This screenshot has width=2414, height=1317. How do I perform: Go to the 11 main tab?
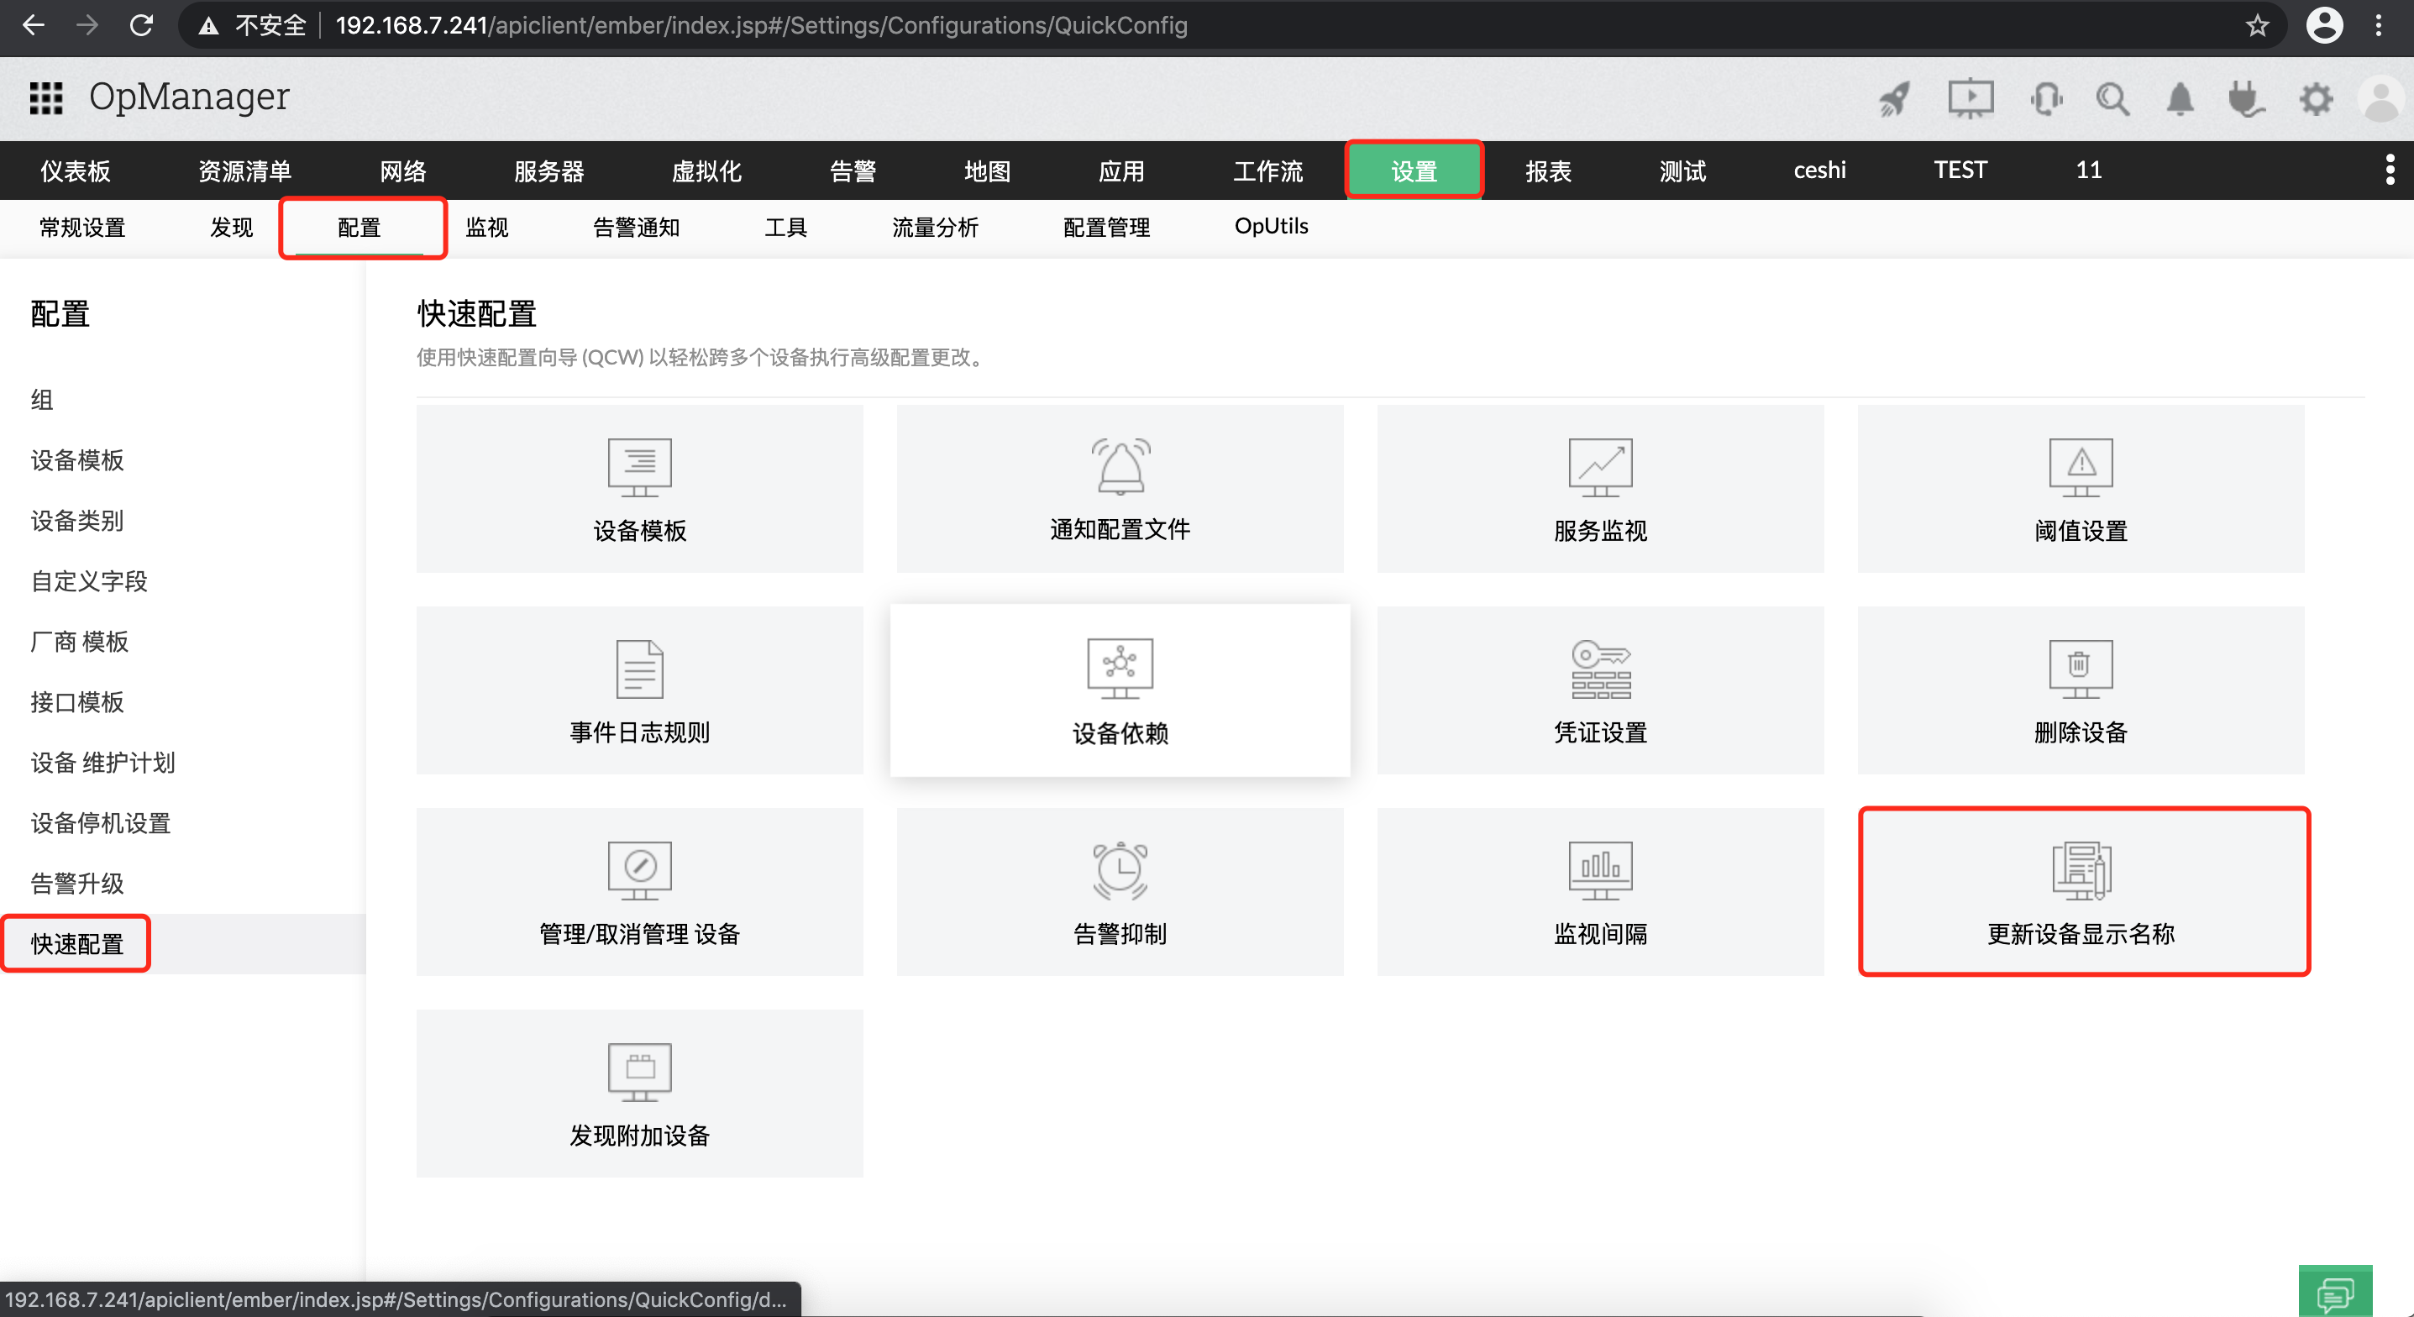click(x=2088, y=171)
